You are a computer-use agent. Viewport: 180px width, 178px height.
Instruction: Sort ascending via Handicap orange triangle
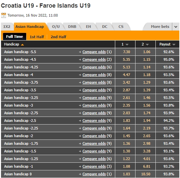22,44
